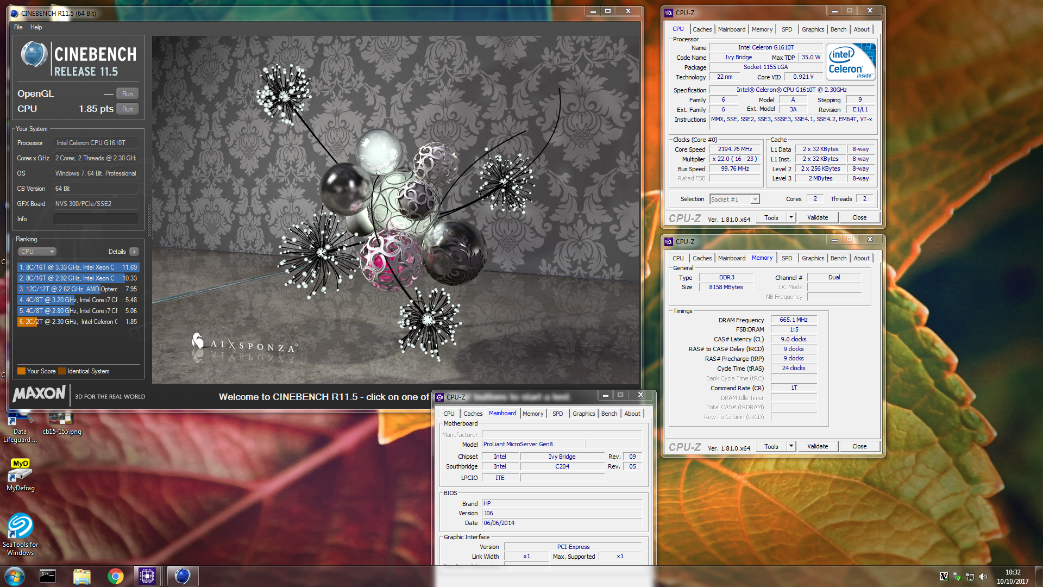
Task: Click the top CPU-Z window title icon
Action: (669, 13)
